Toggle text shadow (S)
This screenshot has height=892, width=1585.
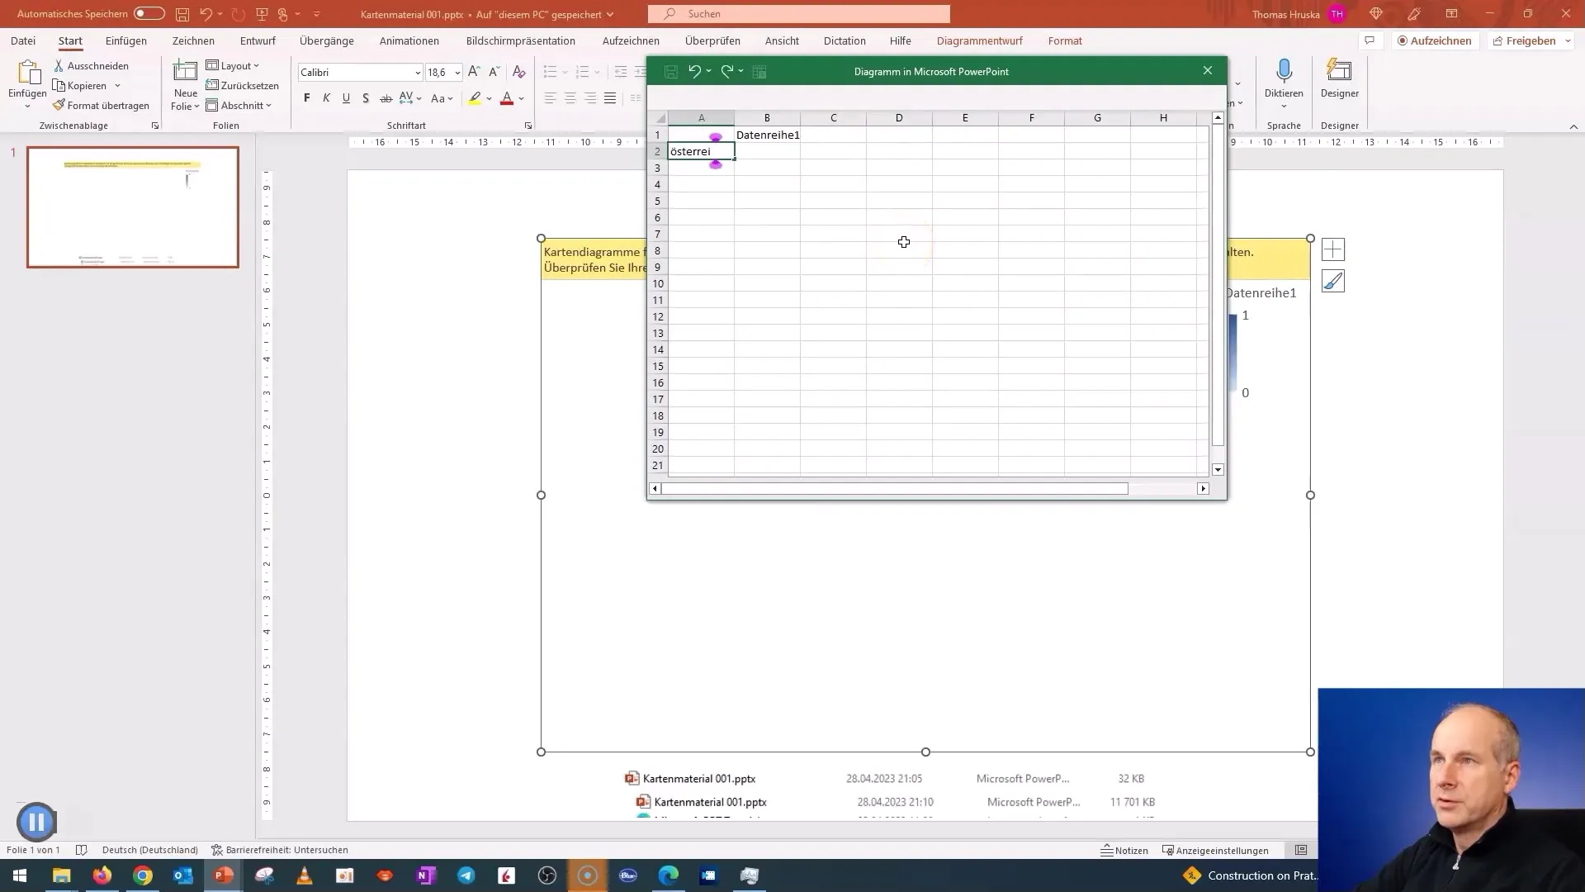click(x=366, y=98)
